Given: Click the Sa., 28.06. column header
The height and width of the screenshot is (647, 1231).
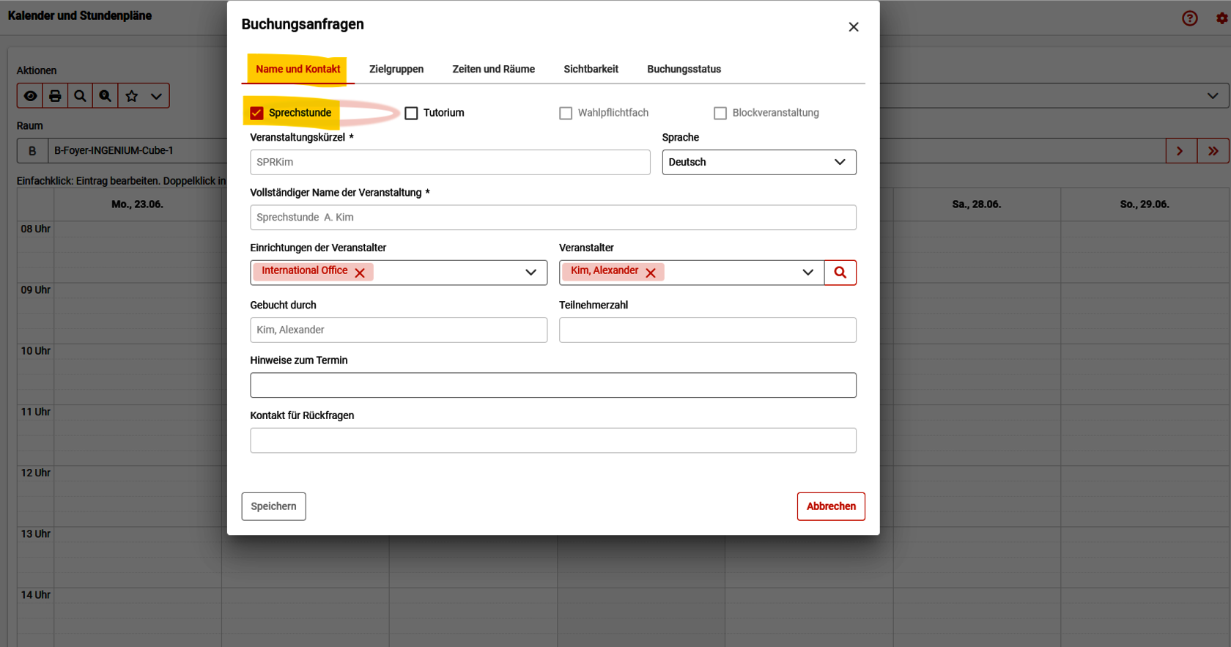Looking at the screenshot, I should pos(977,204).
